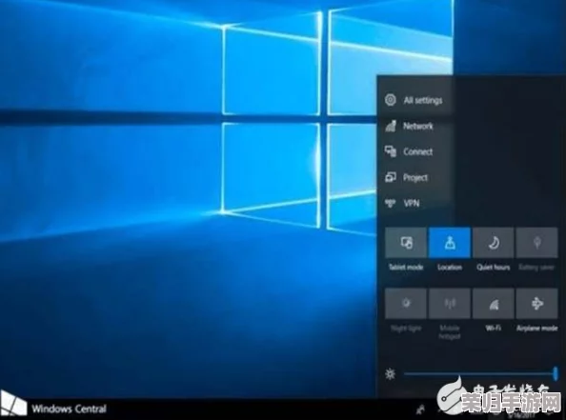Screen dimensions: 566x420
Task: Enable the Quiet hours tile
Action: click(494, 243)
